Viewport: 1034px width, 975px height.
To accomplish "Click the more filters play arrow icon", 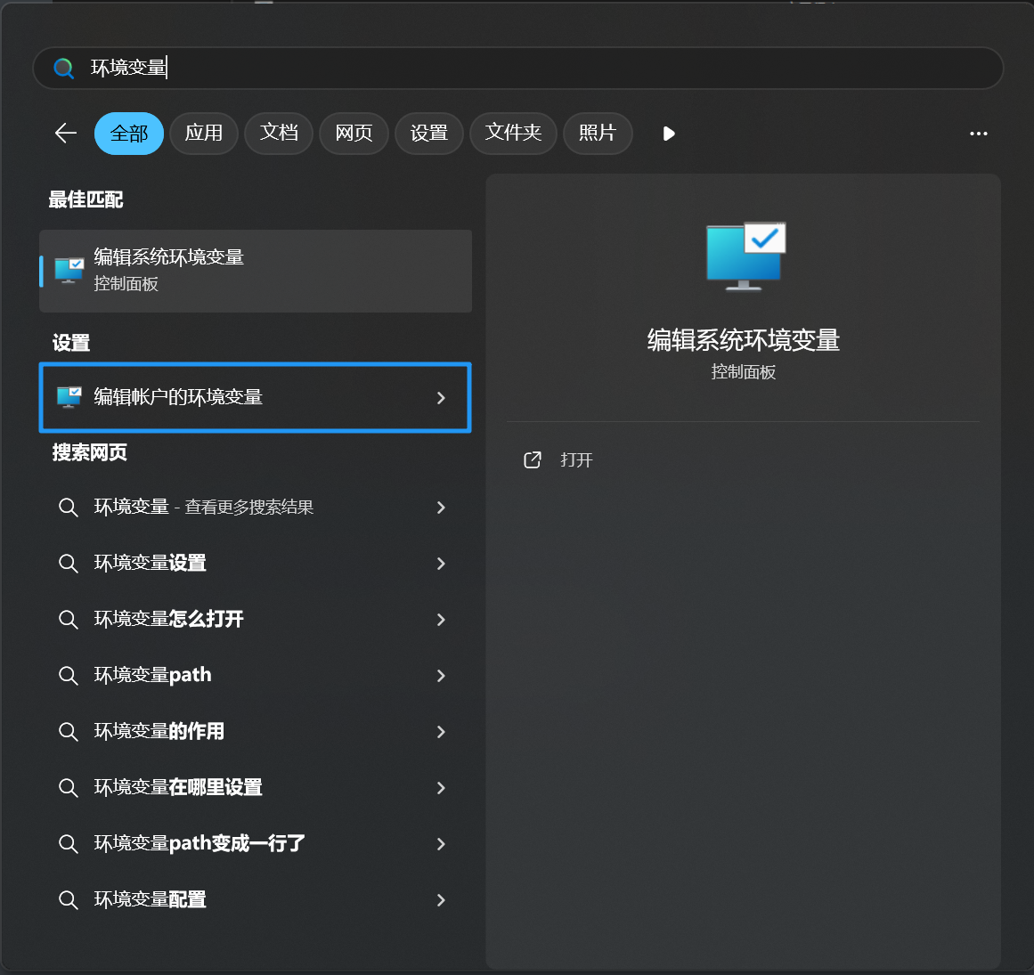I will (x=669, y=134).
